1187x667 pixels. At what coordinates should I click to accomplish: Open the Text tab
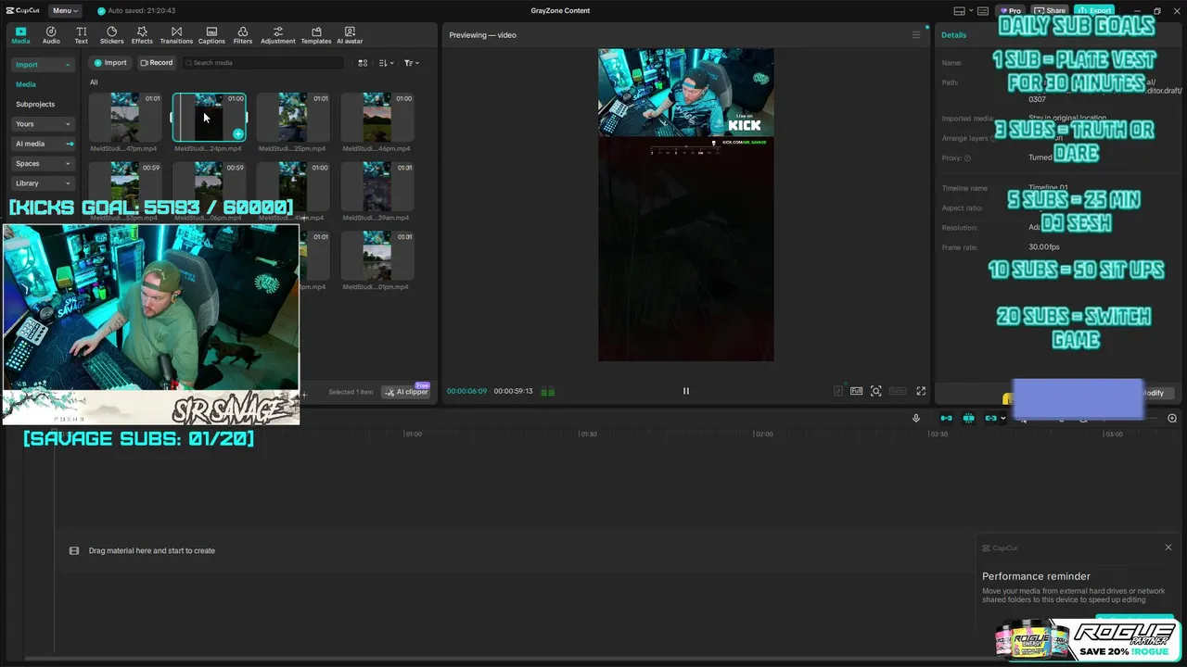(x=82, y=35)
